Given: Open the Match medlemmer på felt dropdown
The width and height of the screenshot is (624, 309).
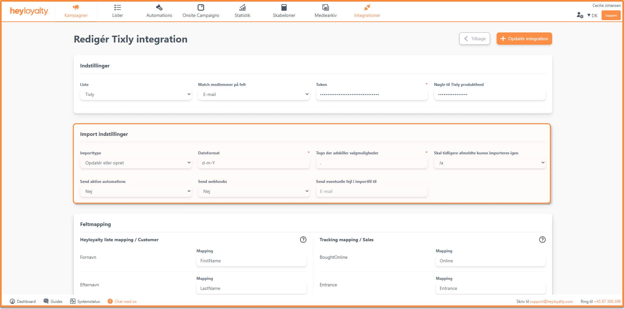Looking at the screenshot, I should click(x=253, y=94).
